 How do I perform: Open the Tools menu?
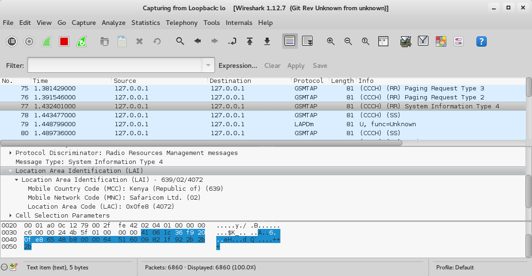tap(212, 23)
